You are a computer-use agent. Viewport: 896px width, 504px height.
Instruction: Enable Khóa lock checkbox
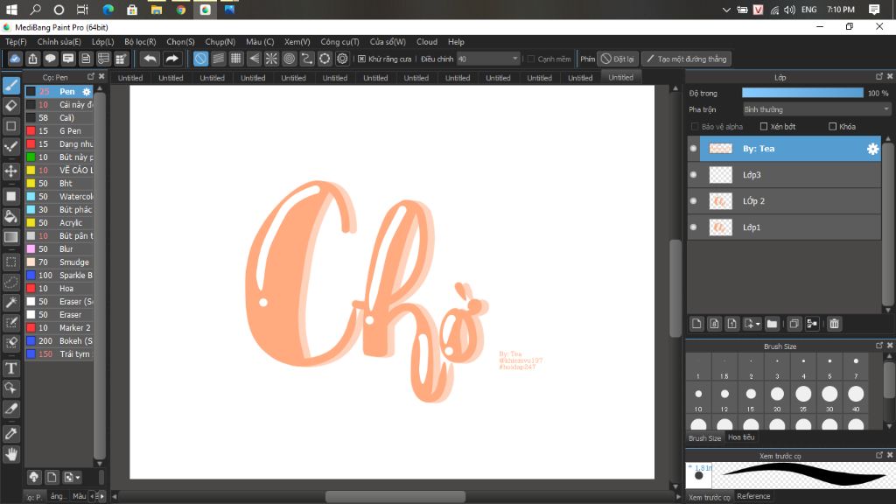click(x=833, y=126)
